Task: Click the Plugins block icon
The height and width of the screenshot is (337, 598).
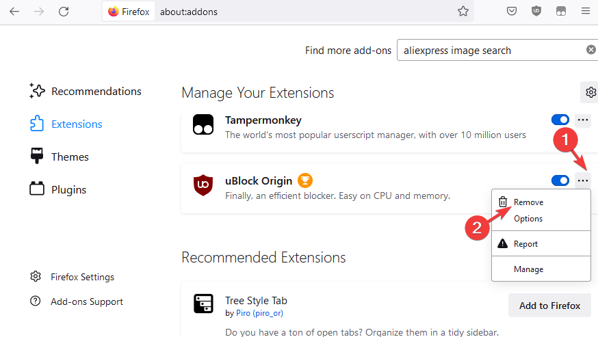Action: tap(37, 189)
